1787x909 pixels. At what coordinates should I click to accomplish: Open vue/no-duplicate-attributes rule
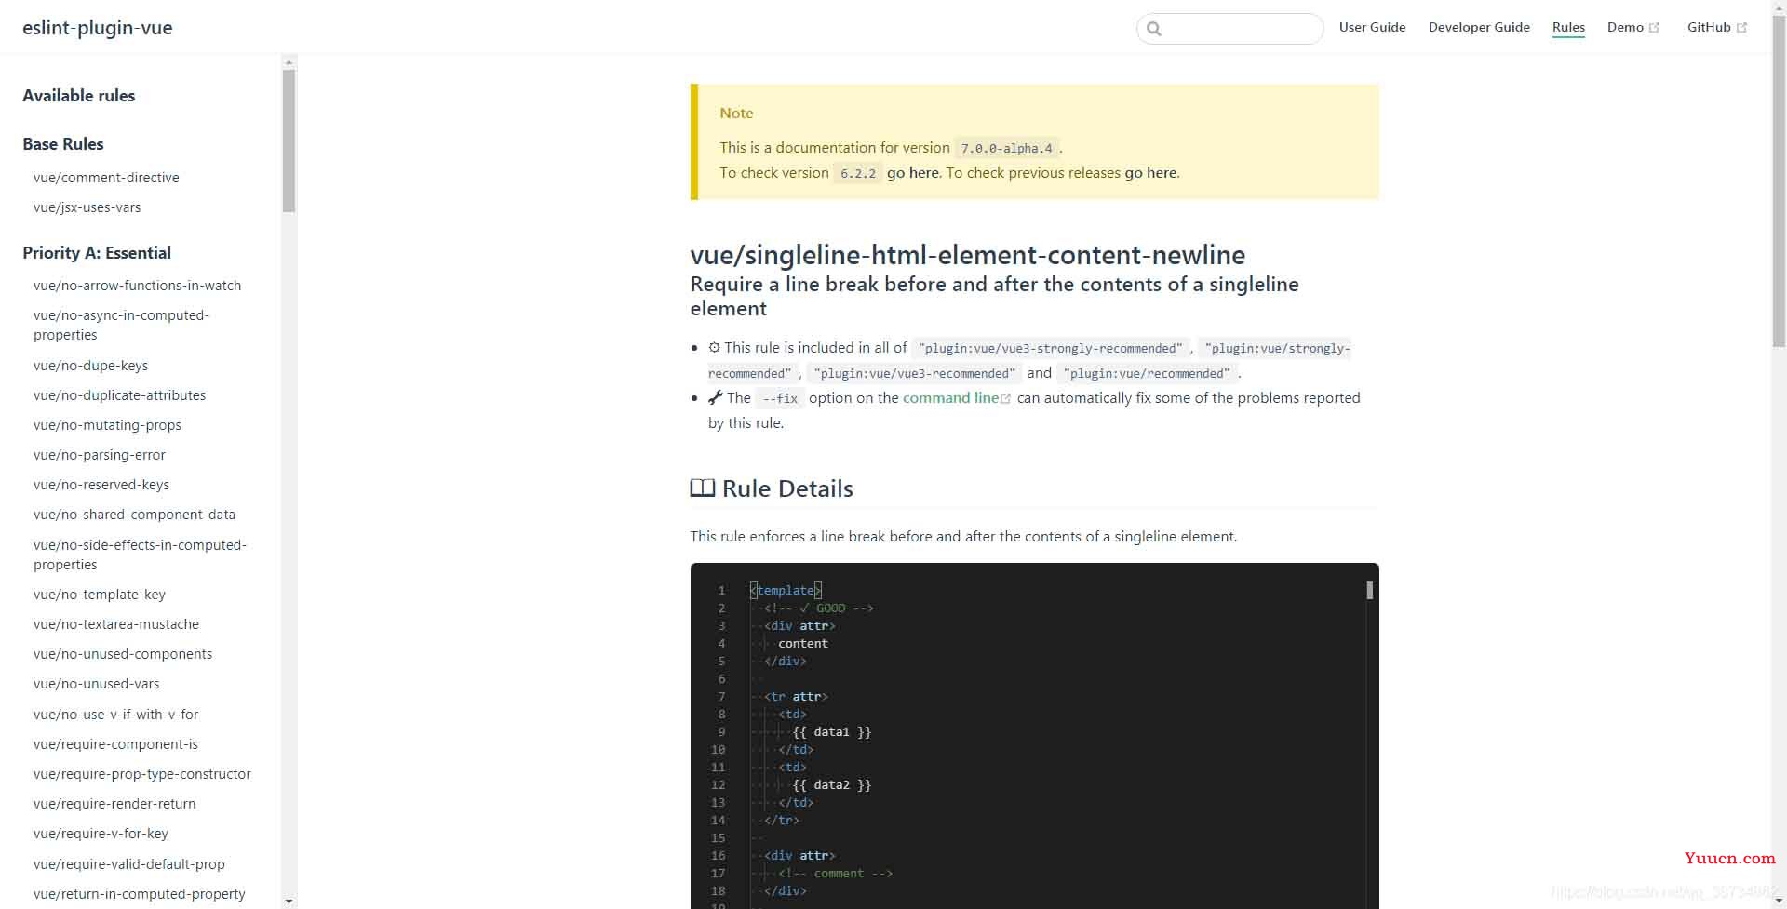(x=119, y=394)
